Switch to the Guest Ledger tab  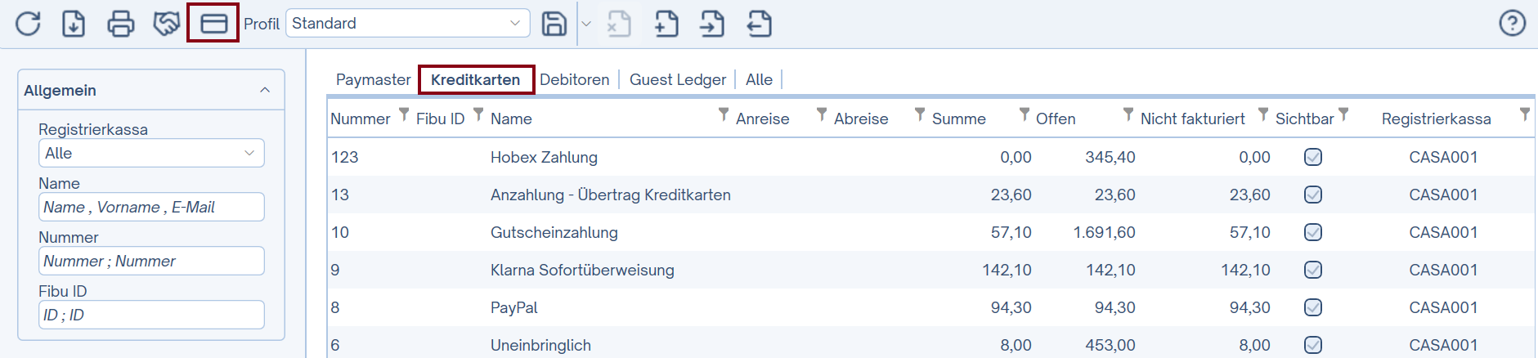coord(677,79)
